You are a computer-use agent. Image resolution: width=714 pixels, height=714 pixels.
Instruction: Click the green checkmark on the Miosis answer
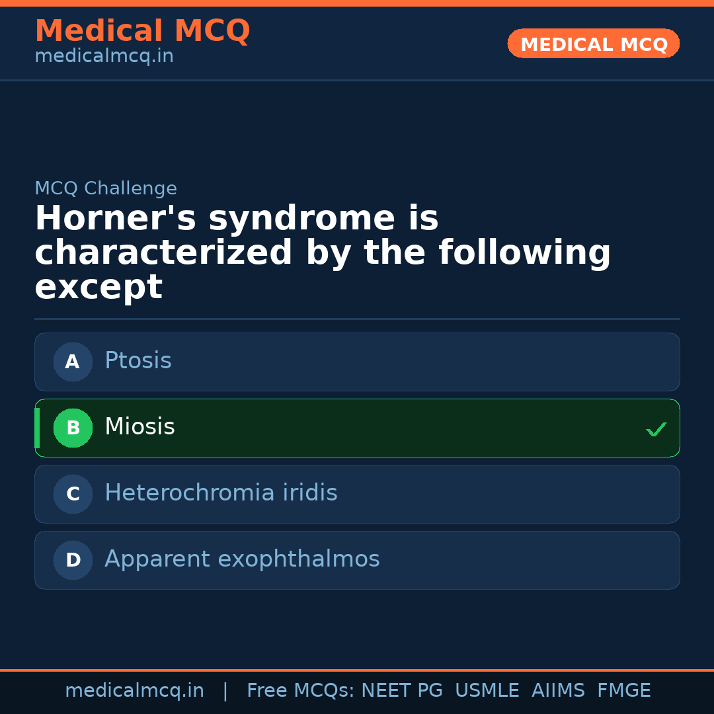click(656, 429)
